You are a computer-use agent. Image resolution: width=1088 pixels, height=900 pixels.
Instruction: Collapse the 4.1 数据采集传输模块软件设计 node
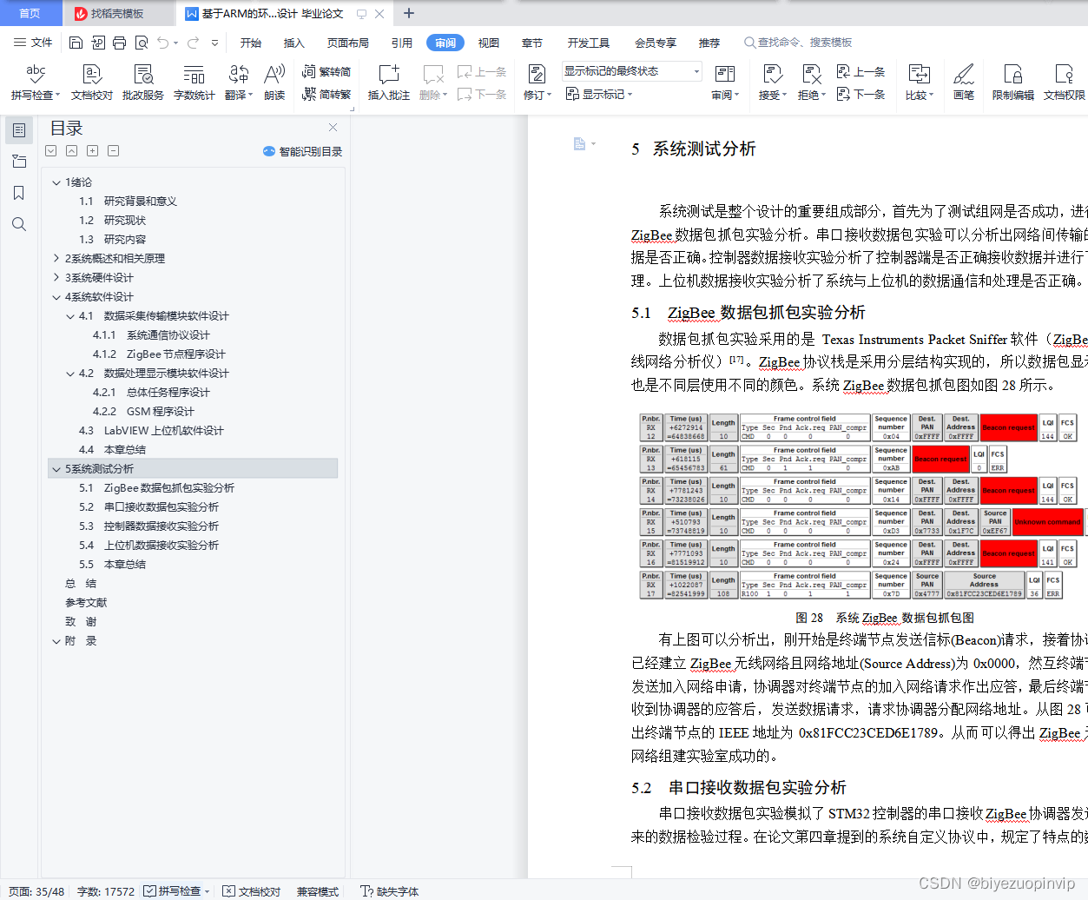click(70, 316)
